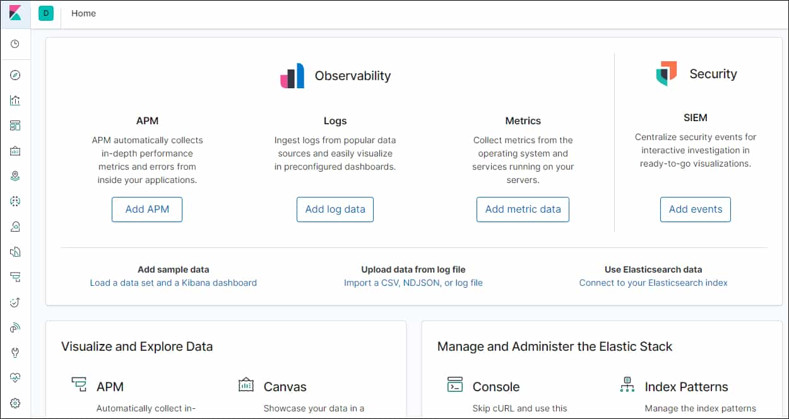Click Add metric data button
The height and width of the screenshot is (419, 789).
523,209
